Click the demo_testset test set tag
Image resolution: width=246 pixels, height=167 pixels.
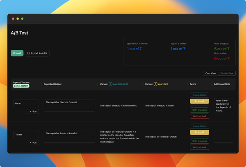click(x=21, y=86)
